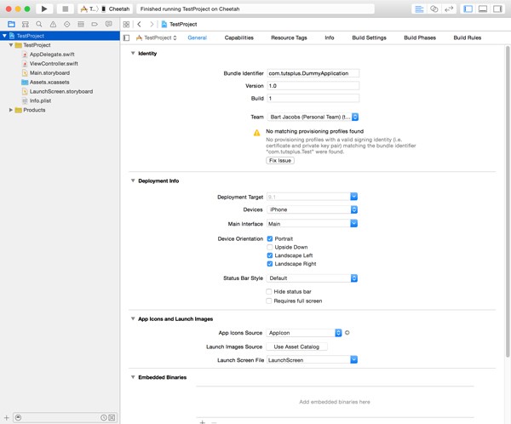Add an embedded binary with plus
The image size is (511, 424).
coord(203,422)
